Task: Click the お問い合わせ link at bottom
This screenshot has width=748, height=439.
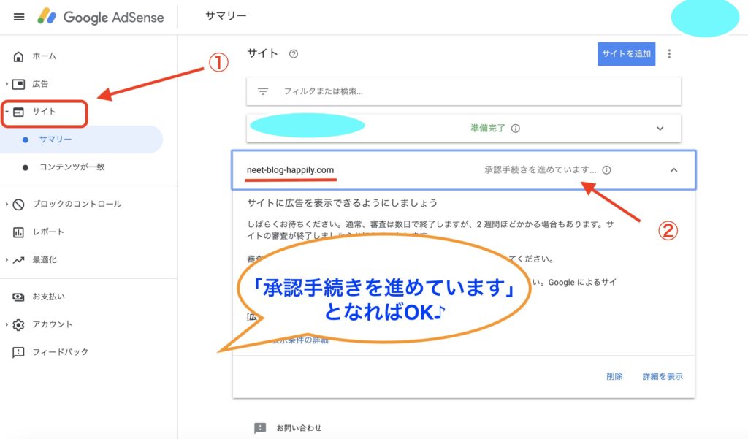Action: click(x=299, y=428)
